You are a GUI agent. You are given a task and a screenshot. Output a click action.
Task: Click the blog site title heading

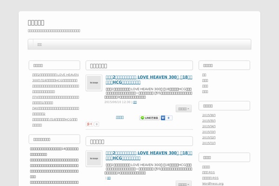point(36,23)
